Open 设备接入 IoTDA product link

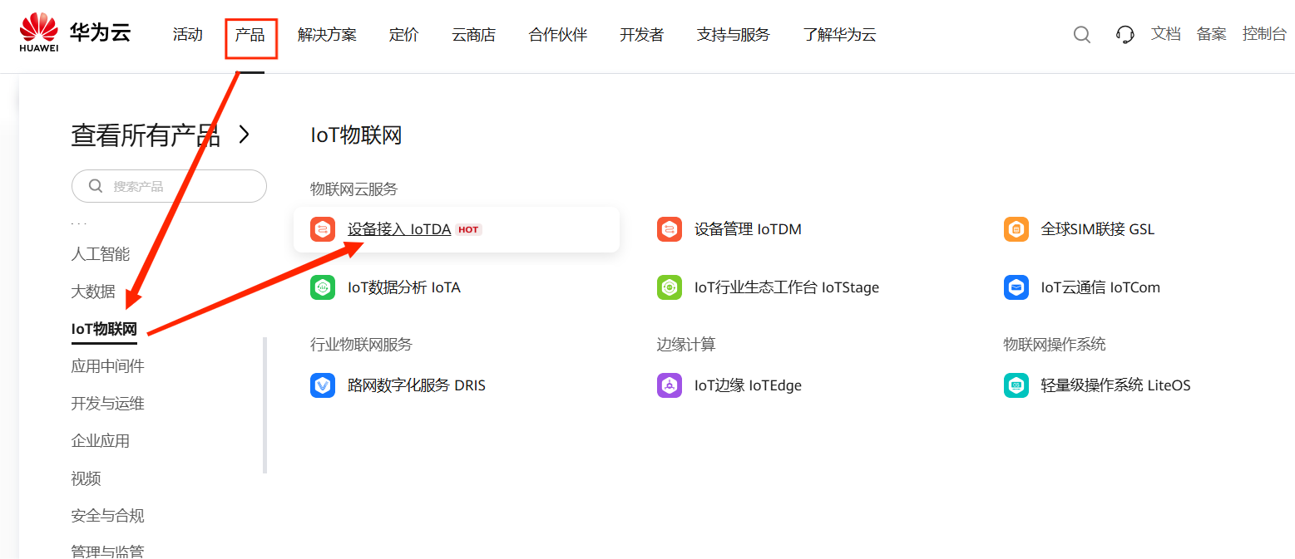click(x=399, y=229)
